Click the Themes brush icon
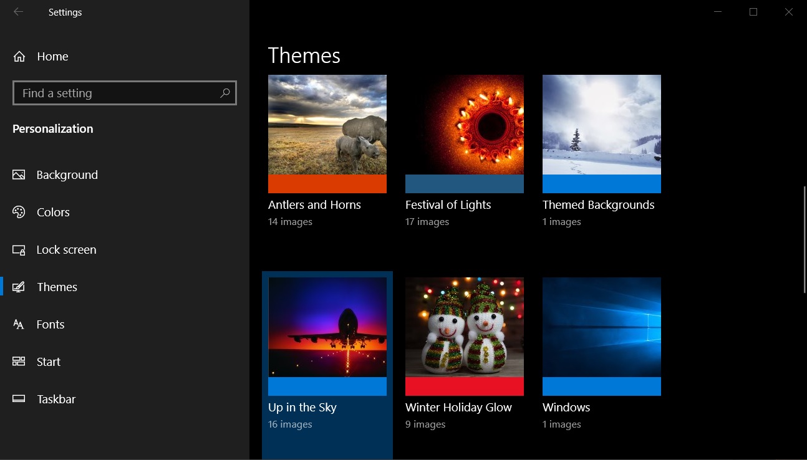The width and height of the screenshot is (807, 460). pyautogui.click(x=19, y=287)
